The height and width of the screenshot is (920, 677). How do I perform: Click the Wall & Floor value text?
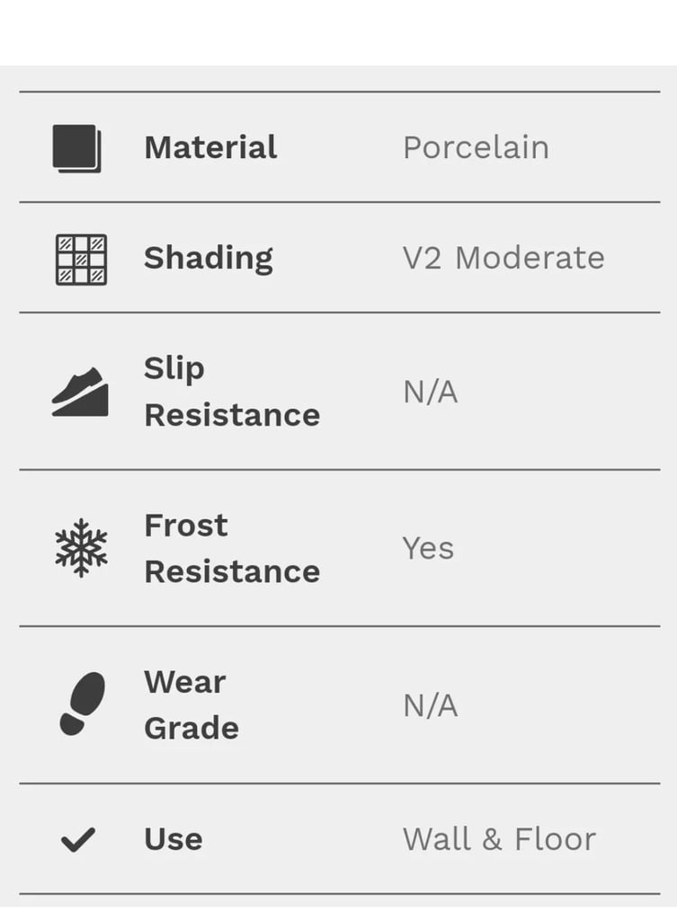(499, 839)
